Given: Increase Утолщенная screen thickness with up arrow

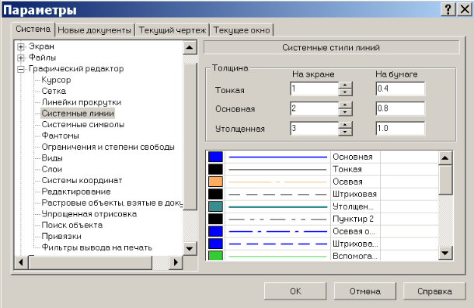Looking at the screenshot, I should tap(345, 126).
